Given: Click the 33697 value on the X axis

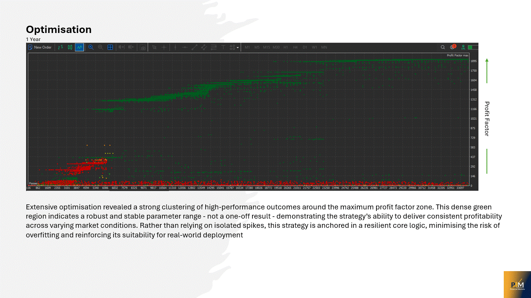Looking at the screenshot, I should (x=460, y=188).
